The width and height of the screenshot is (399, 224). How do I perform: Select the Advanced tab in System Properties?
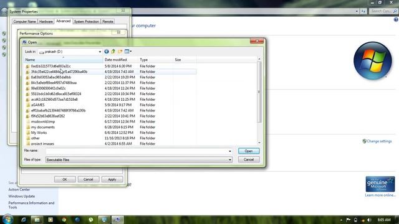(x=64, y=21)
